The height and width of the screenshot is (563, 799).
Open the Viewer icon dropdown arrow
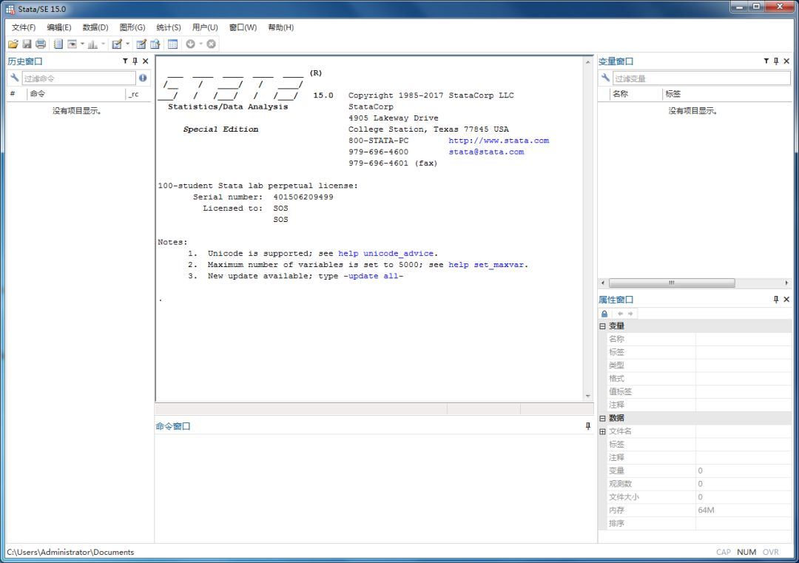(x=82, y=44)
